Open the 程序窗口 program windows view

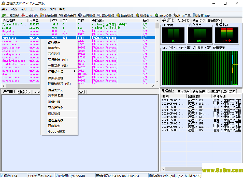[x=68, y=16]
